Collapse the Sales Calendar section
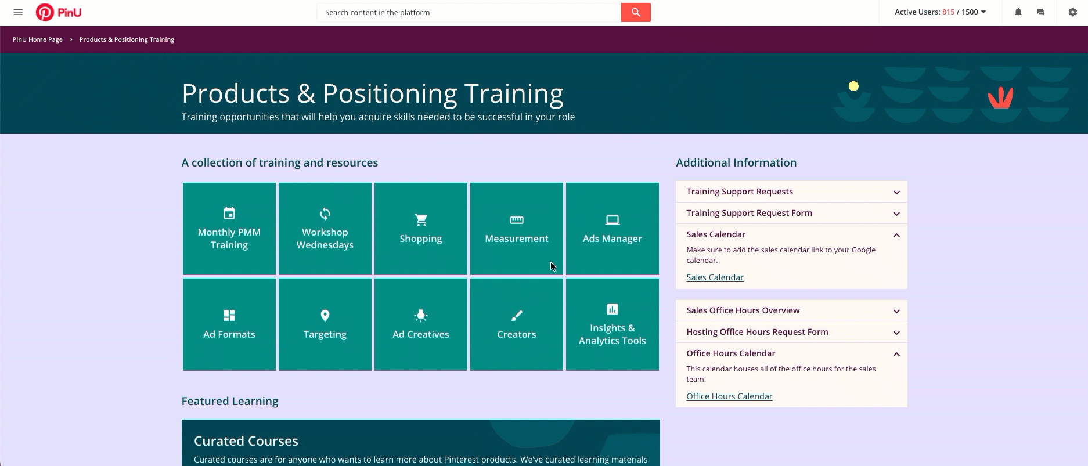 [791, 234]
